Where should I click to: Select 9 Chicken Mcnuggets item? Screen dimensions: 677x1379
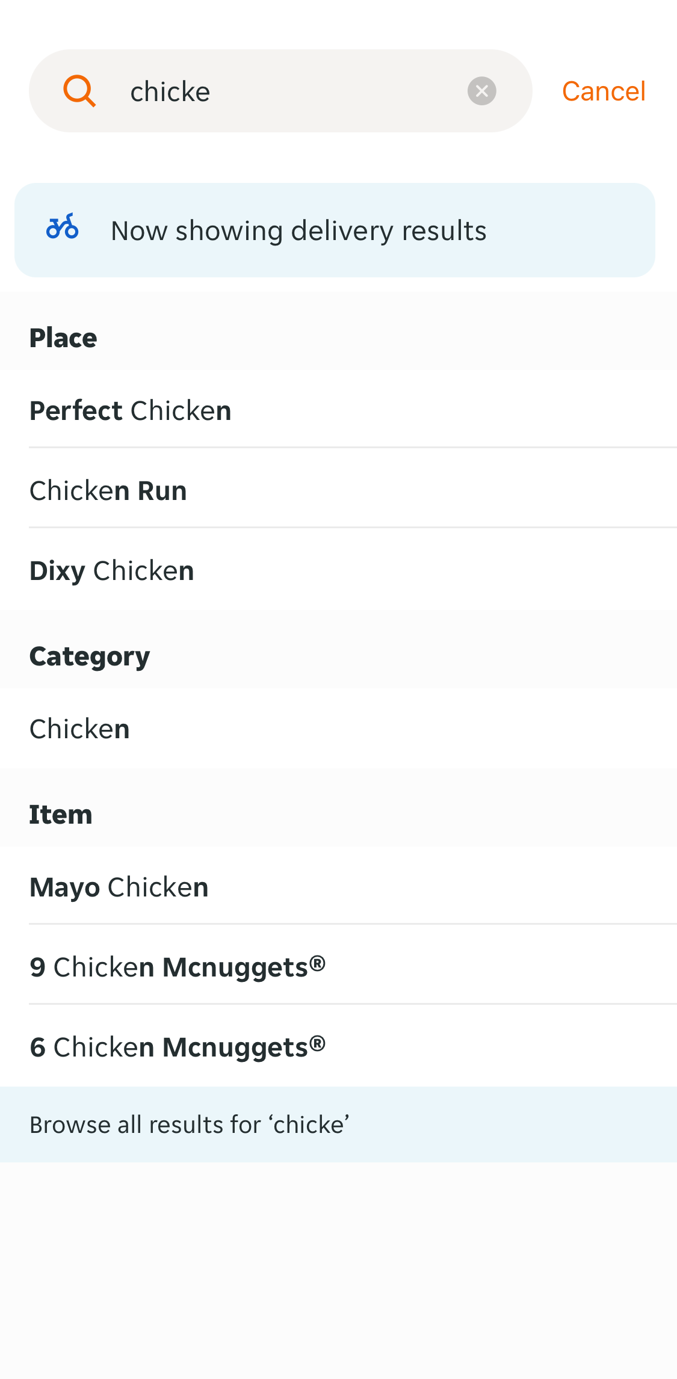click(x=178, y=966)
